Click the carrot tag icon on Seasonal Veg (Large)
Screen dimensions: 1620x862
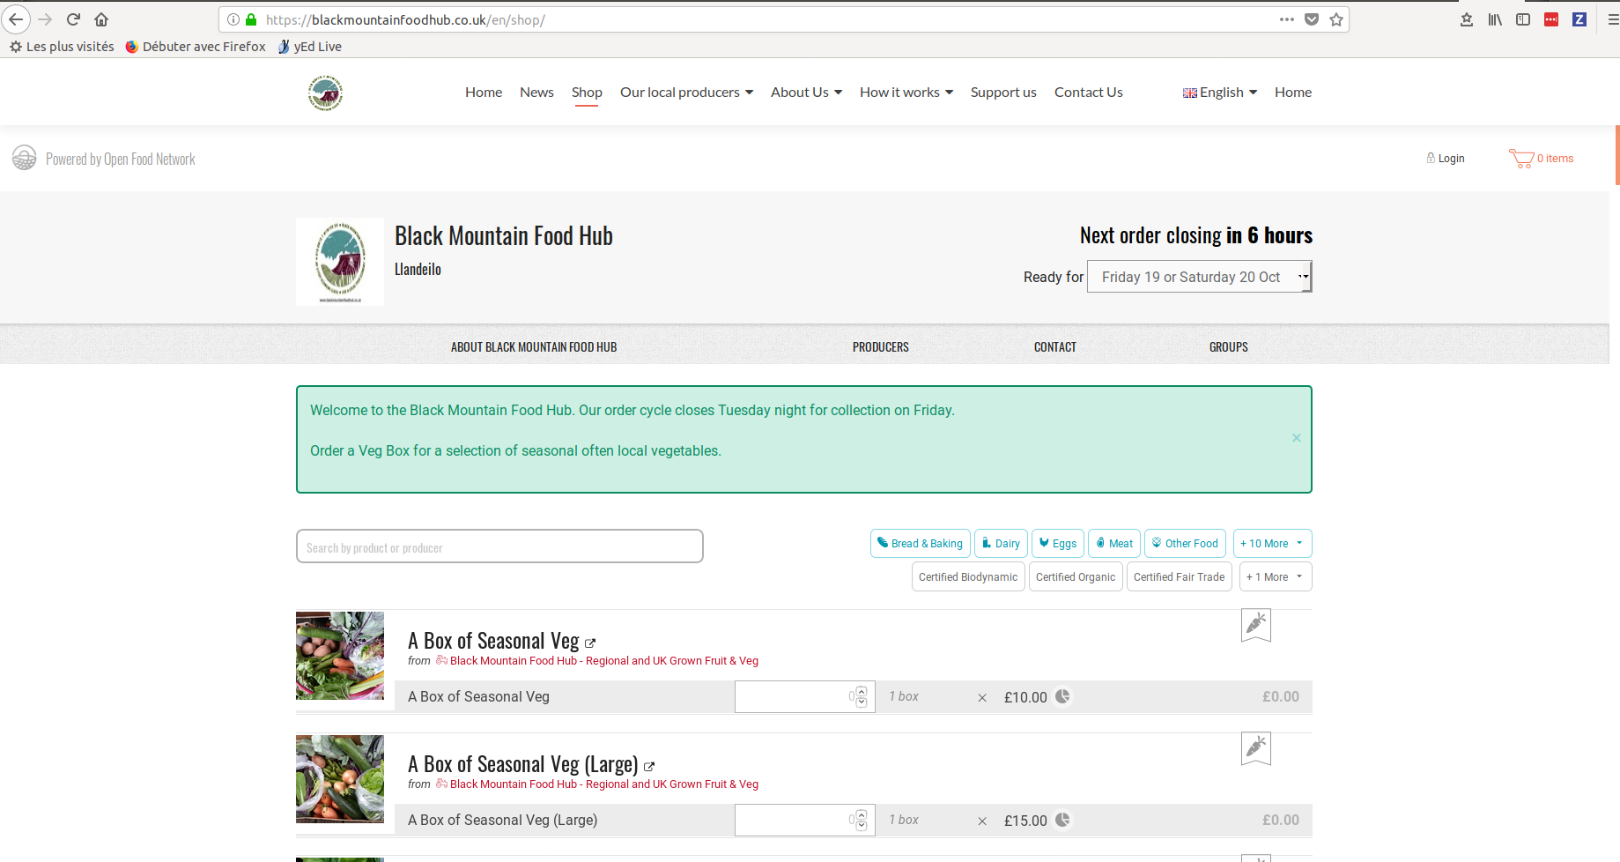(x=1256, y=748)
